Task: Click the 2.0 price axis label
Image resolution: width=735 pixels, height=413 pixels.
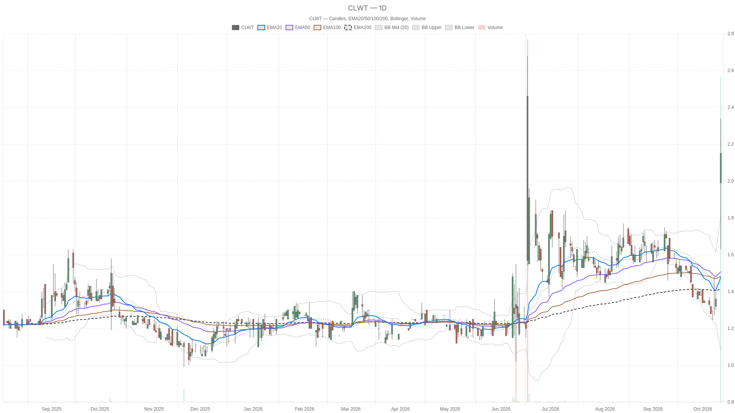Action: 730,181
